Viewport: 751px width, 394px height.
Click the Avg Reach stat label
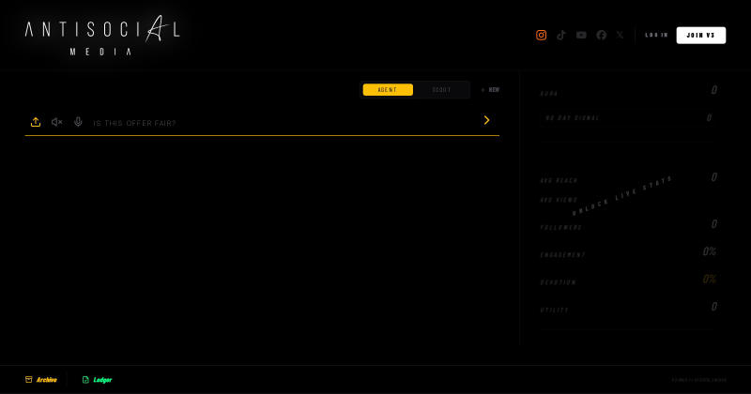pyautogui.click(x=559, y=180)
